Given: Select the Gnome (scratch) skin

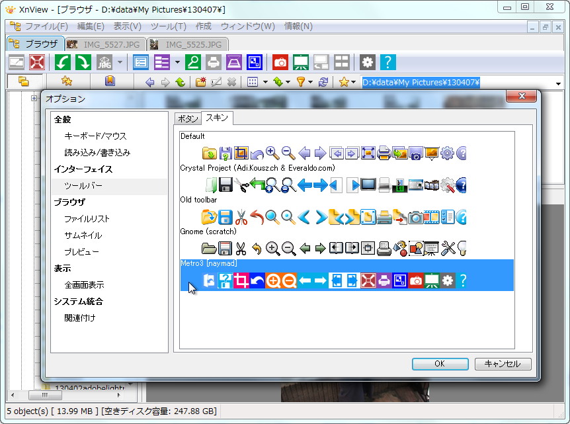Looking at the screenshot, I should point(346,243).
